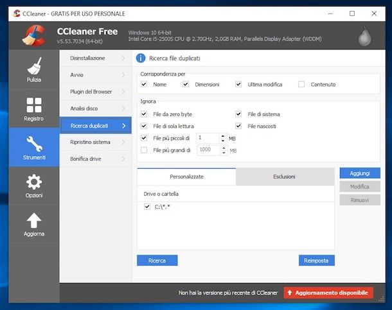
Task: Click the Drive o cartella column header
Action: [x=236, y=194]
